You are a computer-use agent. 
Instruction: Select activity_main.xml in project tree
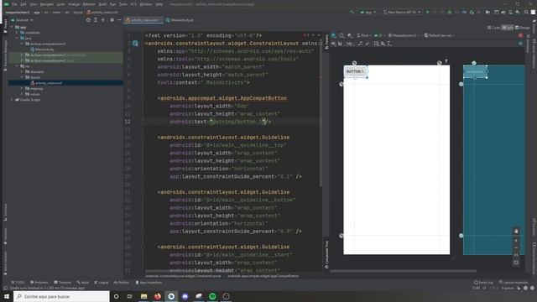coord(49,83)
